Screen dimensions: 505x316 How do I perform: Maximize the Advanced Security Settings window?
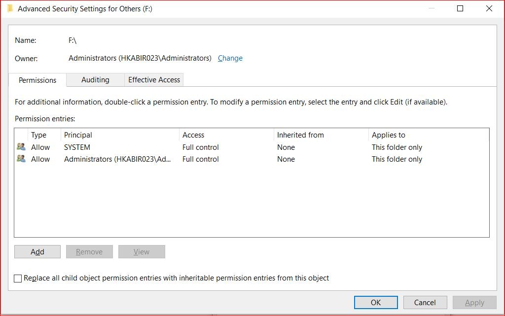[460, 9]
